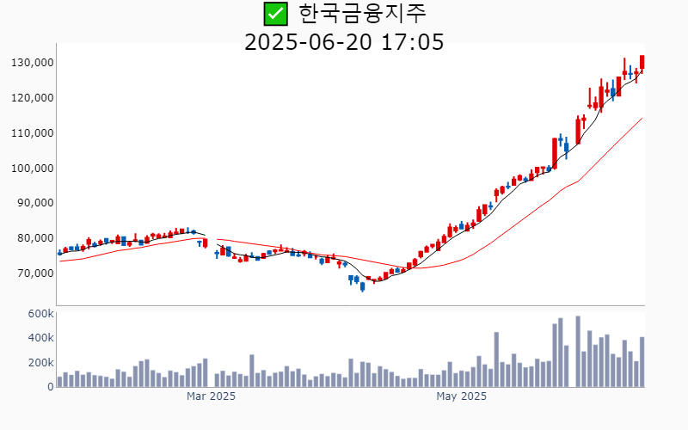Click the May 2025 date label

tap(461, 396)
